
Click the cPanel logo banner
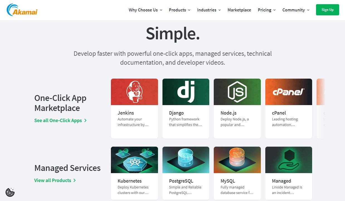(288, 92)
